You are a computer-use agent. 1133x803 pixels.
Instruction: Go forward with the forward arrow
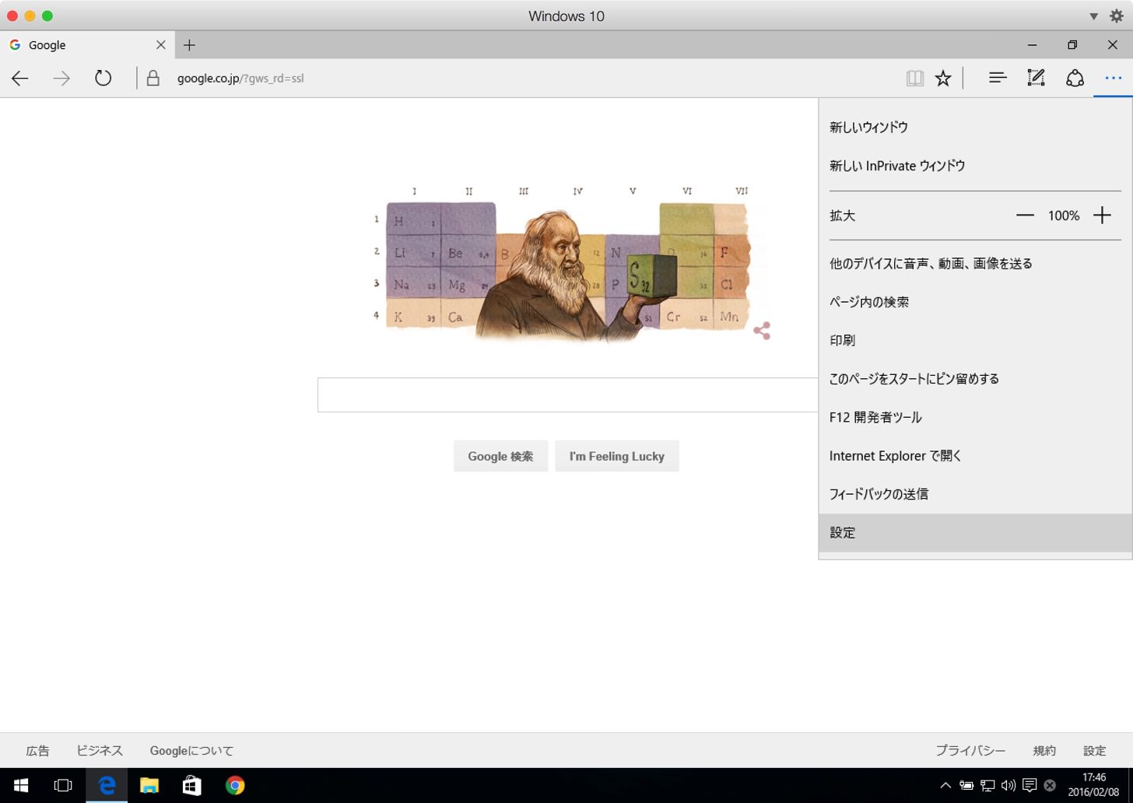pos(61,78)
